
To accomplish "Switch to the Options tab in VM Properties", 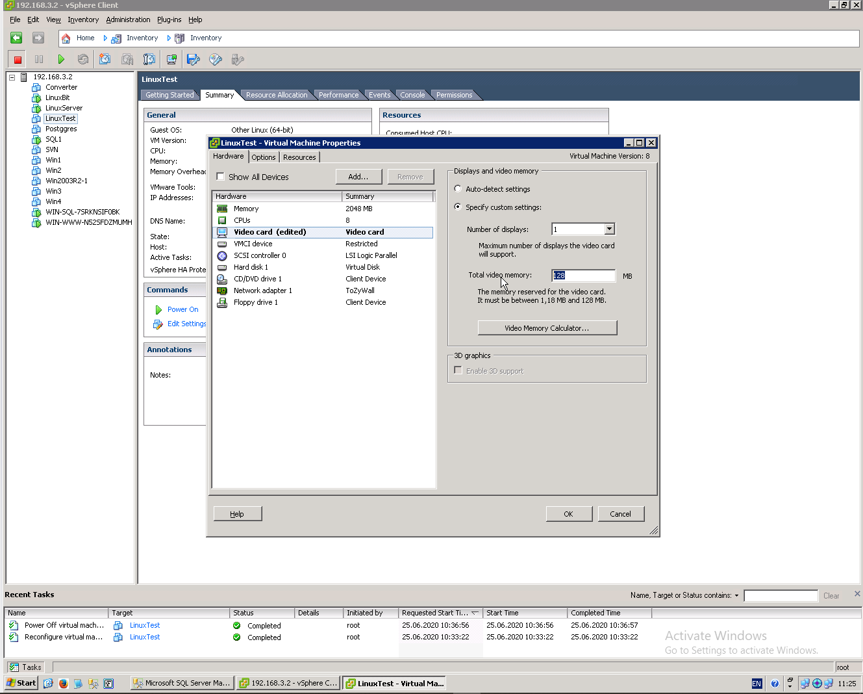I will 264,157.
